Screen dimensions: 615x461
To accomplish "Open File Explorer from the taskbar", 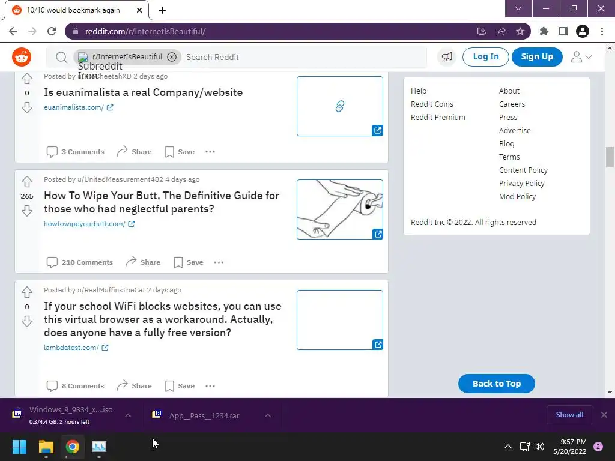I will [46, 447].
